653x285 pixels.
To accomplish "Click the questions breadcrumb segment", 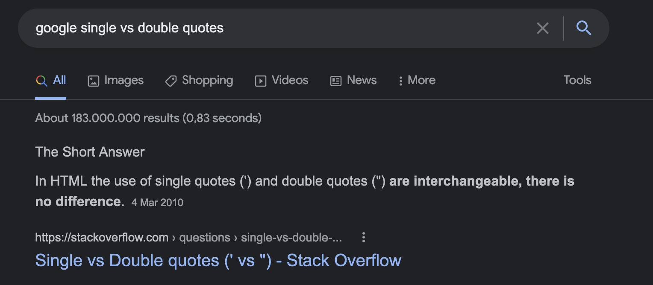I will click(x=205, y=237).
